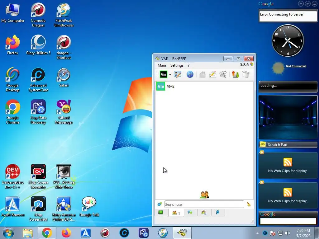Image resolution: width=319 pixels, height=239 pixels.
Task: Open the edit profile icon in BeeBEEP toolbar
Action: click(177, 74)
